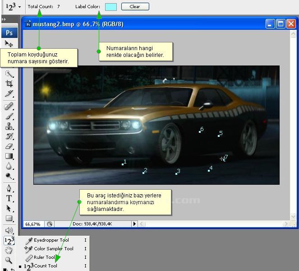Viewport: 299px width, 271px height.
Task: Click count marker 5 on the car door
Action: (220, 134)
